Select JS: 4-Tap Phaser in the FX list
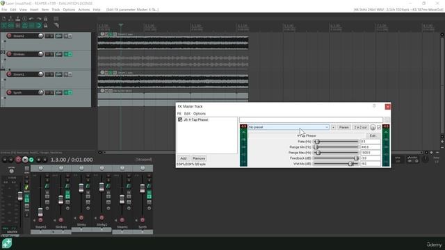The image size is (445, 250). (196, 120)
